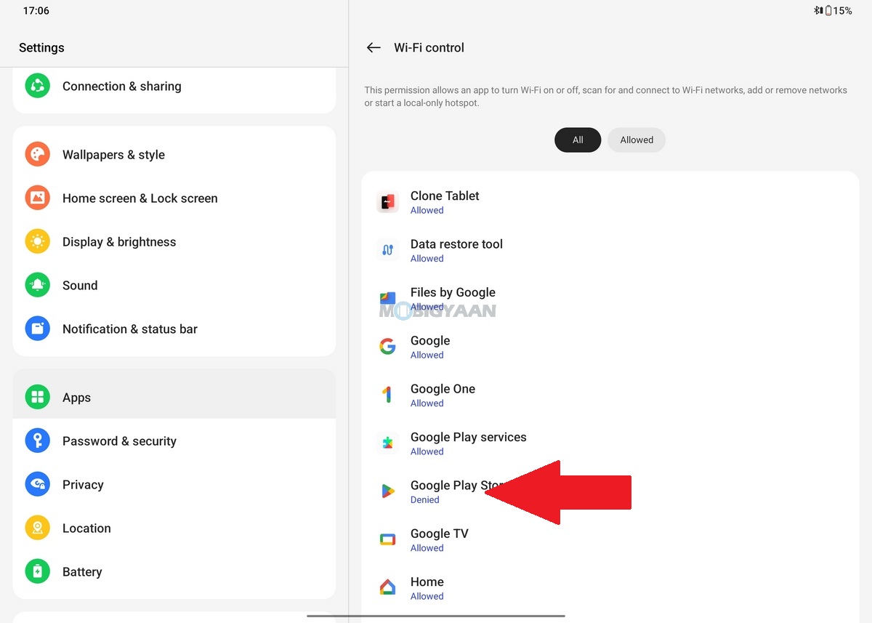Open Connection & sharing settings
872x623 pixels.
pyautogui.click(x=122, y=87)
